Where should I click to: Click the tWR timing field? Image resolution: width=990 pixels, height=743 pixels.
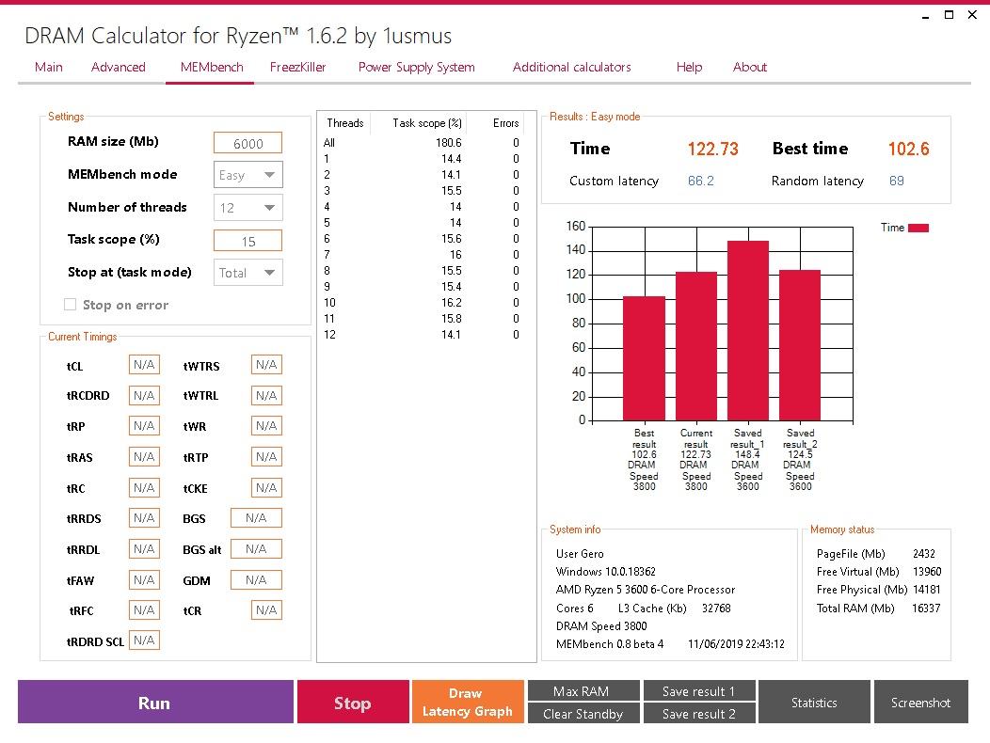[266, 426]
